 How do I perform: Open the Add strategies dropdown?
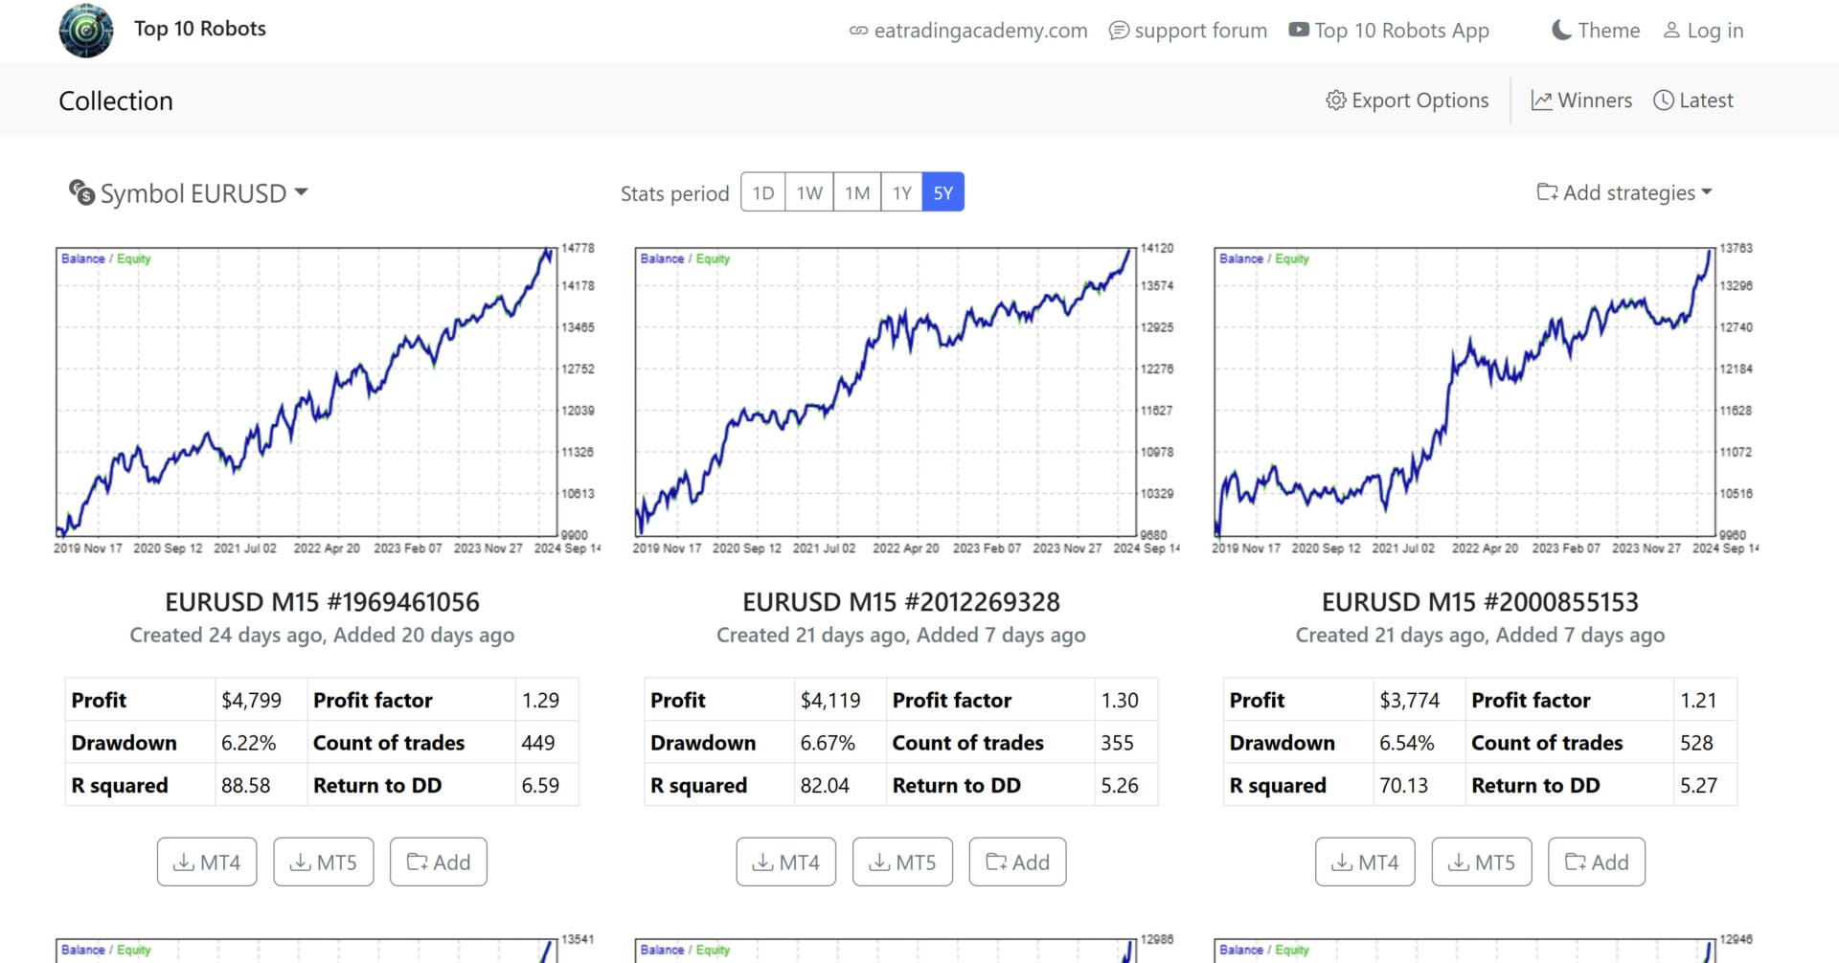(x=1623, y=193)
